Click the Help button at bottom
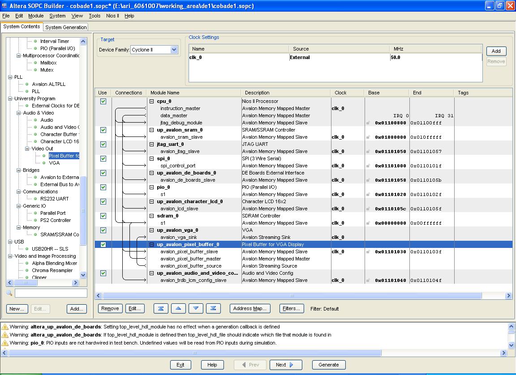Screen dimensions: 516x375 coord(212,365)
